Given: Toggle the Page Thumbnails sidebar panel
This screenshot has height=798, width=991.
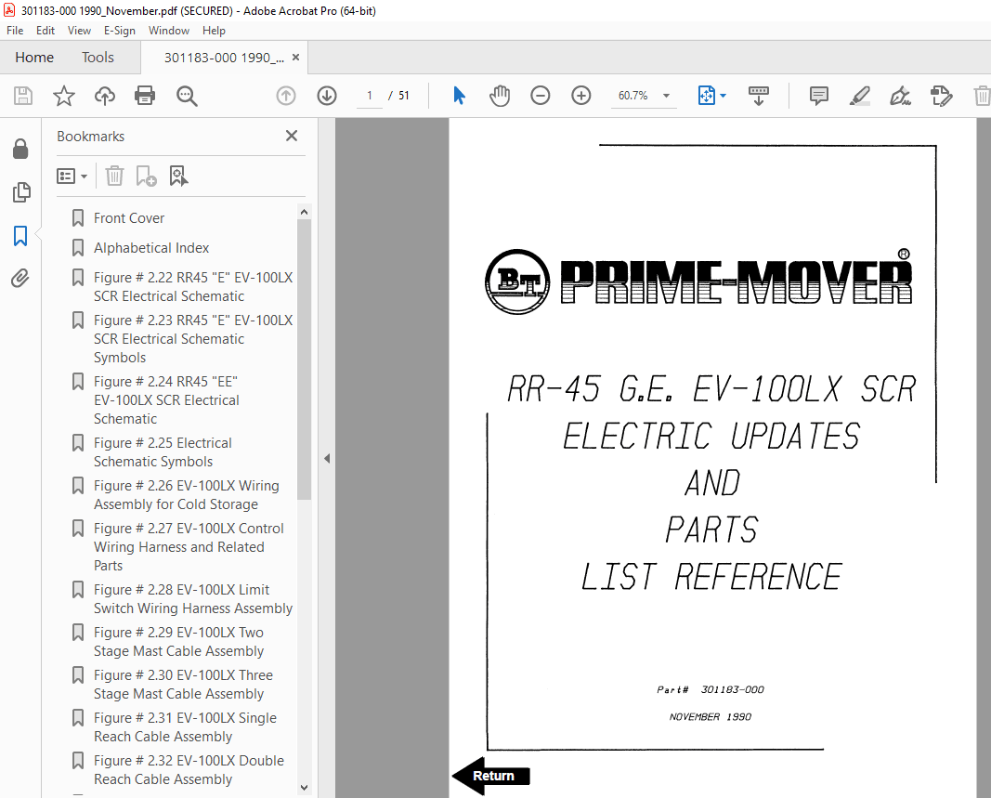Looking at the screenshot, I should tap(21, 192).
